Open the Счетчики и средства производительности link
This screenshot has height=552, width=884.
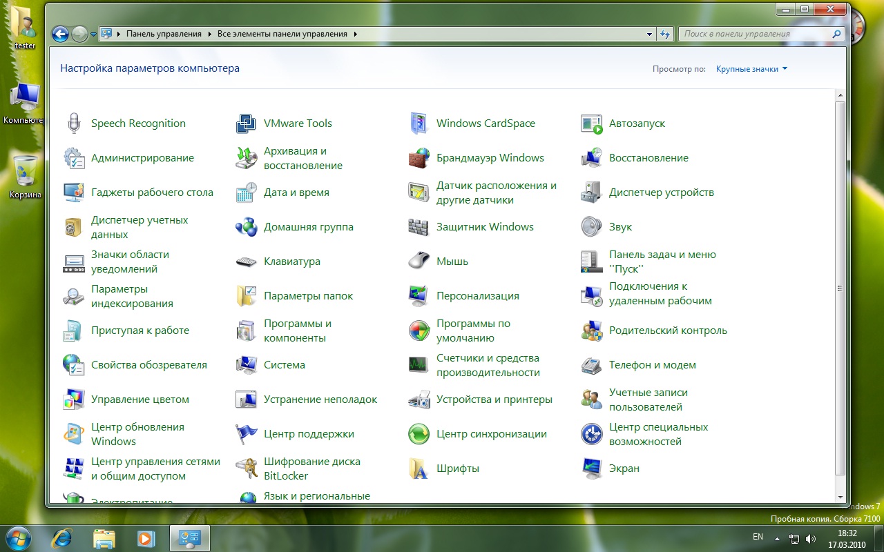[x=488, y=365]
